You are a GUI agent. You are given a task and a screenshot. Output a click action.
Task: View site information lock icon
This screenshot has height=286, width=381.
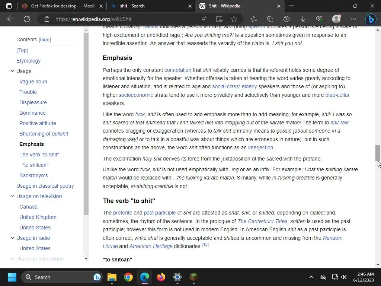point(47,19)
